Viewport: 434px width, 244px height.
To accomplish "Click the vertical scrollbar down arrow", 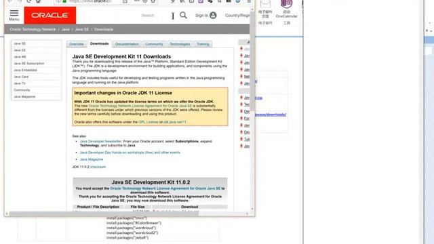I will 252,209.
